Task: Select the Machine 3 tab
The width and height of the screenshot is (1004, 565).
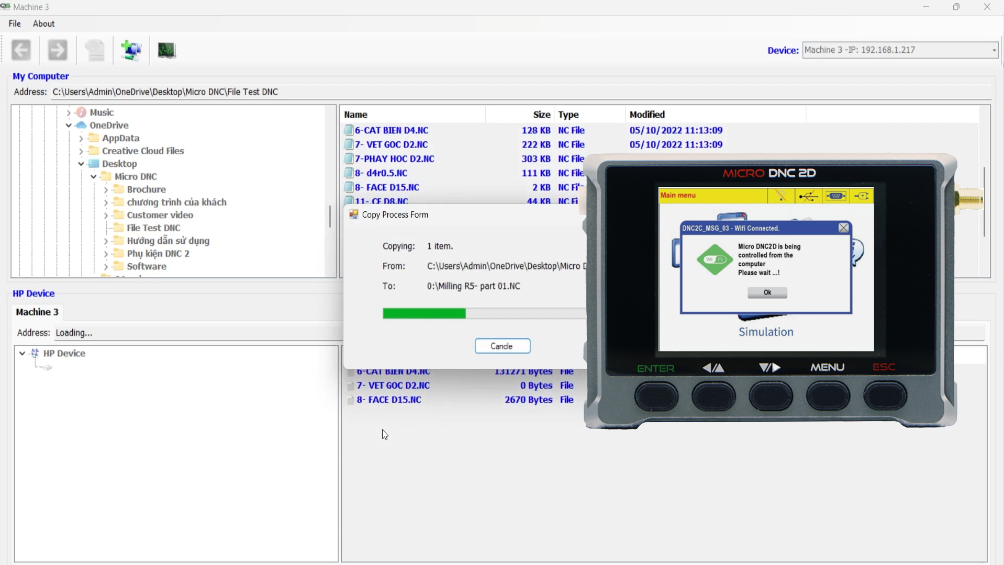Action: point(37,312)
